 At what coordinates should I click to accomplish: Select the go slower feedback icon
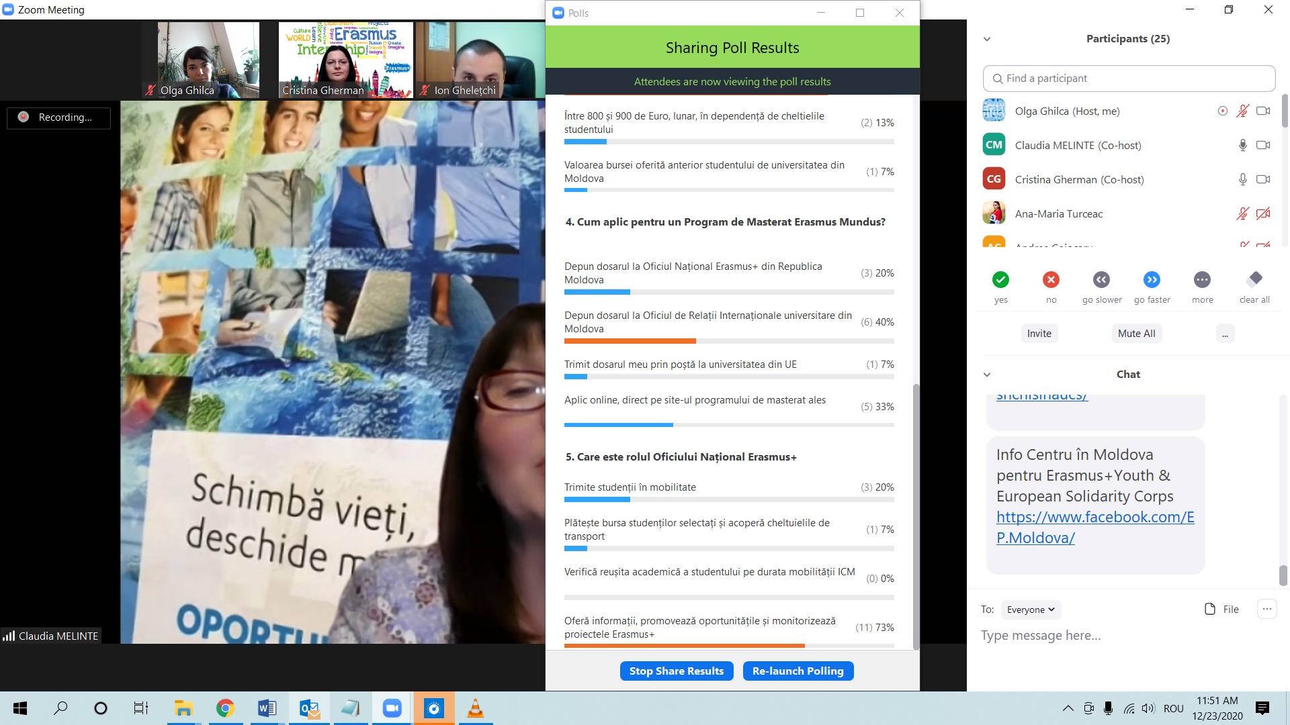pos(1101,279)
